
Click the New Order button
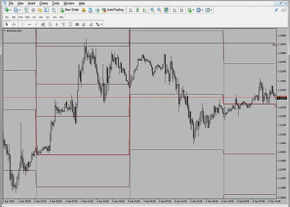[69, 10]
